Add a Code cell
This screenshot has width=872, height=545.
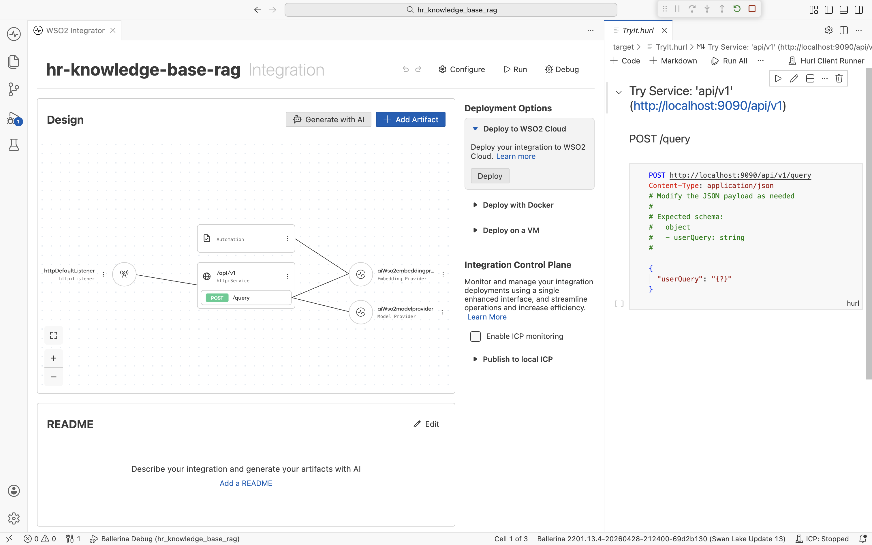point(625,61)
